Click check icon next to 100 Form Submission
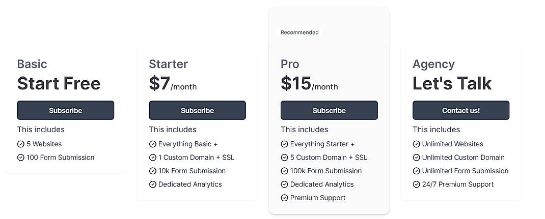 pyautogui.click(x=21, y=158)
